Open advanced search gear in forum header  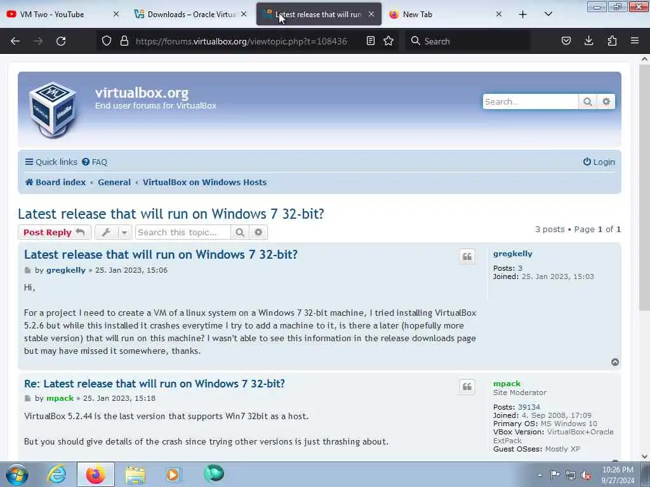coord(606,101)
